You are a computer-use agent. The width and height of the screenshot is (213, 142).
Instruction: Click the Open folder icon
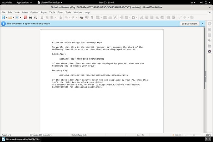pyautogui.click(x=10, y=18)
